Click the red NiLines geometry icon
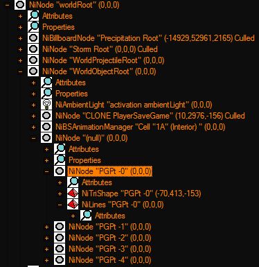This screenshot has width=259, height=267. (73, 205)
